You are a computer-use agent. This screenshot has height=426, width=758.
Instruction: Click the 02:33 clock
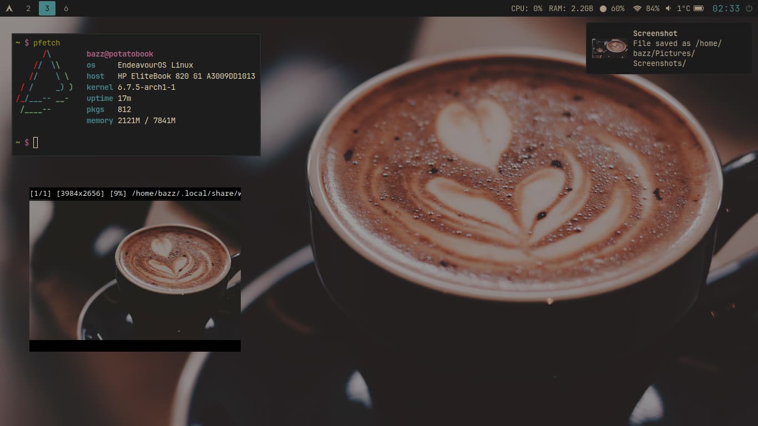[x=726, y=8]
